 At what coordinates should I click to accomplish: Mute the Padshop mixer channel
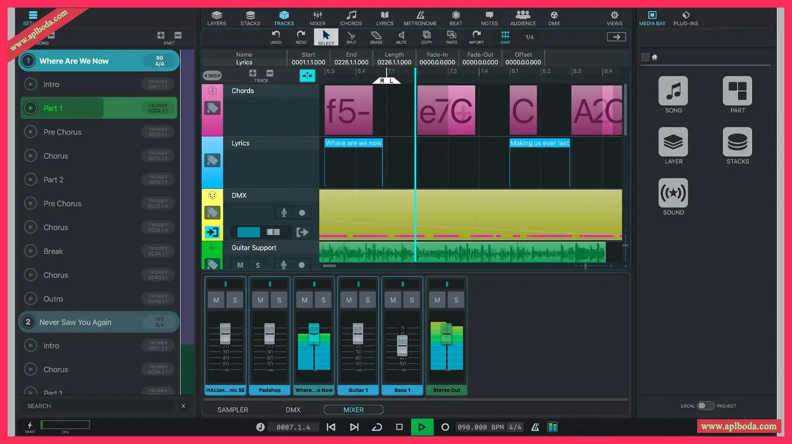[x=260, y=300]
